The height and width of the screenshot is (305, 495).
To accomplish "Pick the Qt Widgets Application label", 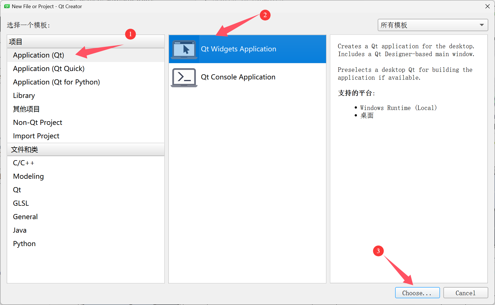I will 239,49.
